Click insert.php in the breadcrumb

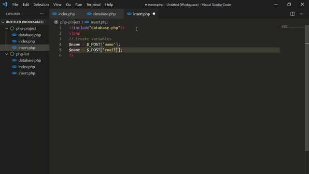tap(99, 22)
